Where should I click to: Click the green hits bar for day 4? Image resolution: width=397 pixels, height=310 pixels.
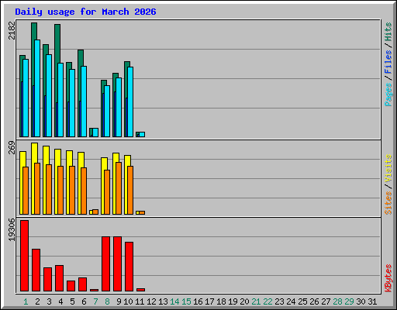(57, 44)
